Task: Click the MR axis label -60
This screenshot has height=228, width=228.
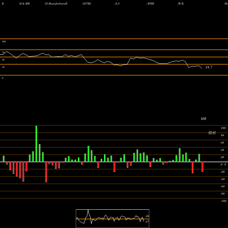Action: point(223,187)
